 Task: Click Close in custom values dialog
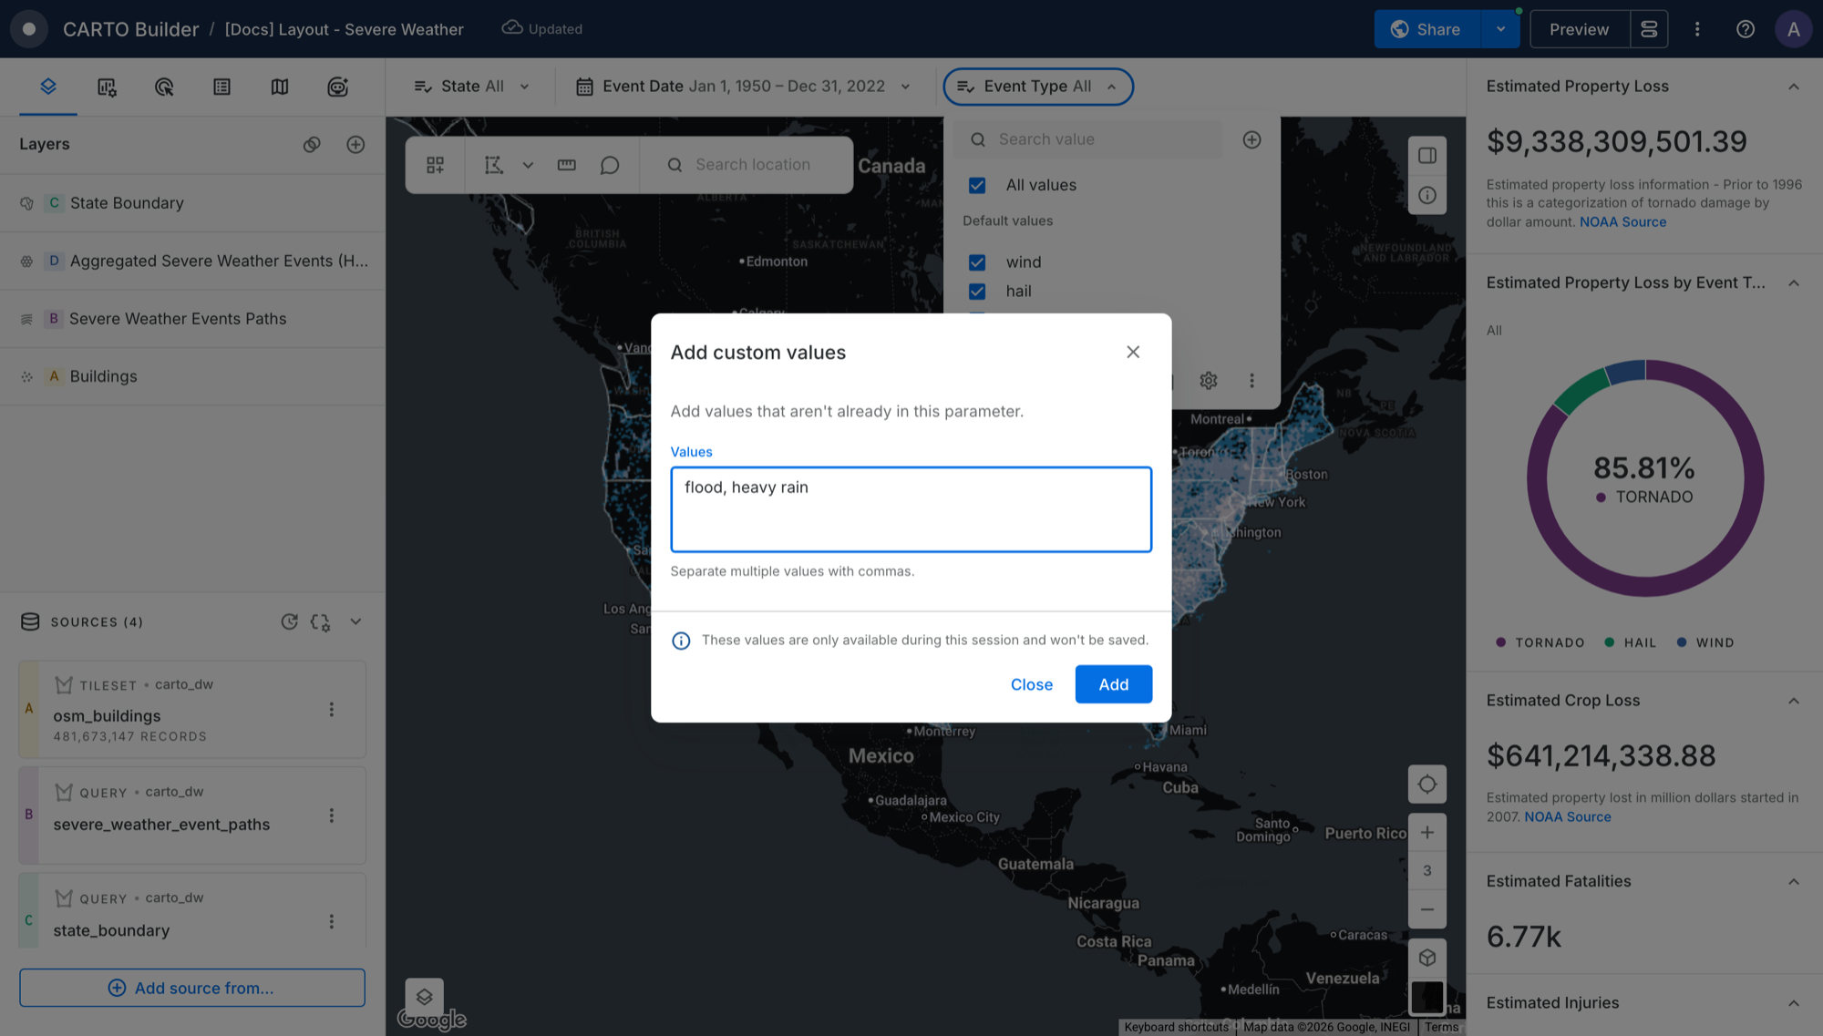(1031, 684)
